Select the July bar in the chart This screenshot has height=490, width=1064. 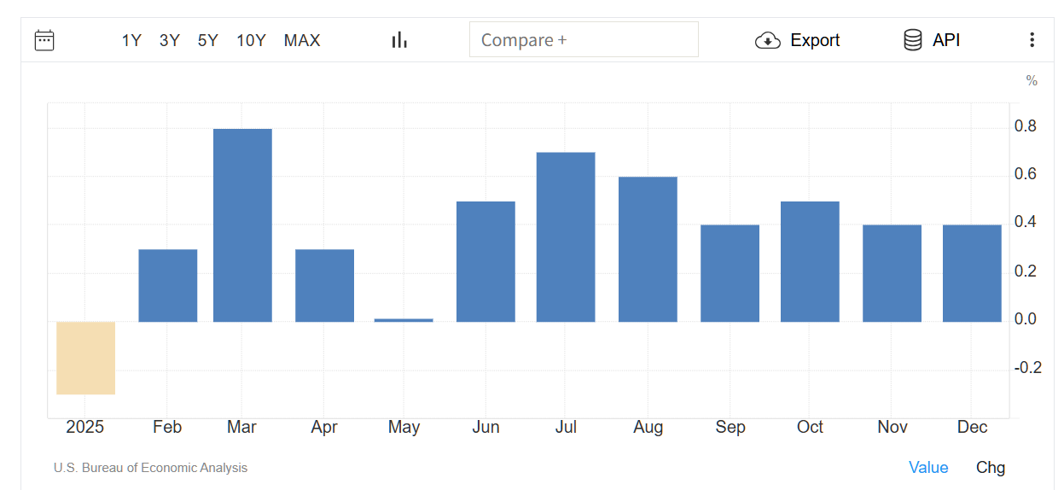(x=566, y=237)
